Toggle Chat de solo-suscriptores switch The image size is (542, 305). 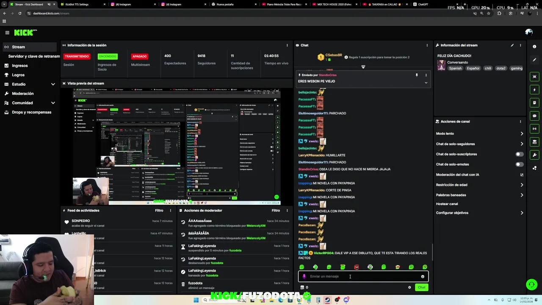point(519,154)
